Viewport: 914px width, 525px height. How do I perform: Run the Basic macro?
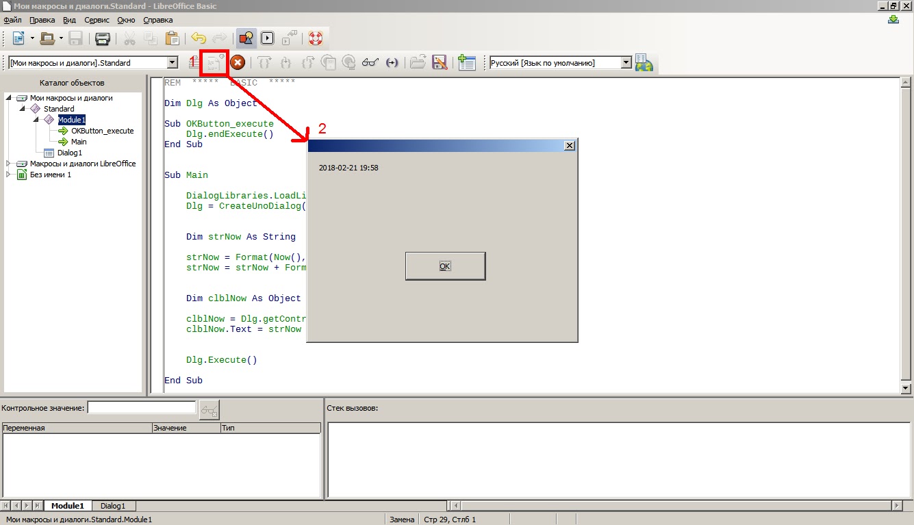point(215,63)
